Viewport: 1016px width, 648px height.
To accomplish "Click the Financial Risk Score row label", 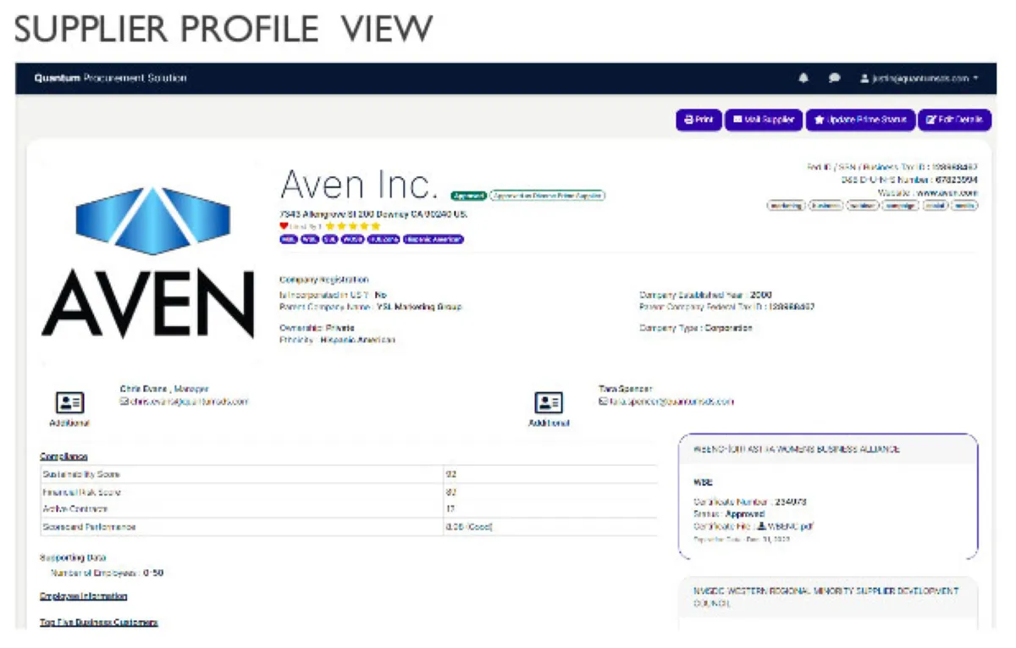I will 82,492.
